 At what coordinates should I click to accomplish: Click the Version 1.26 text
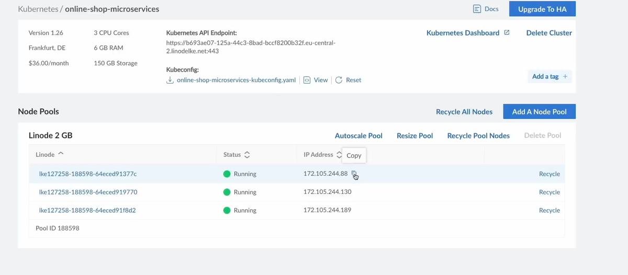[46, 32]
